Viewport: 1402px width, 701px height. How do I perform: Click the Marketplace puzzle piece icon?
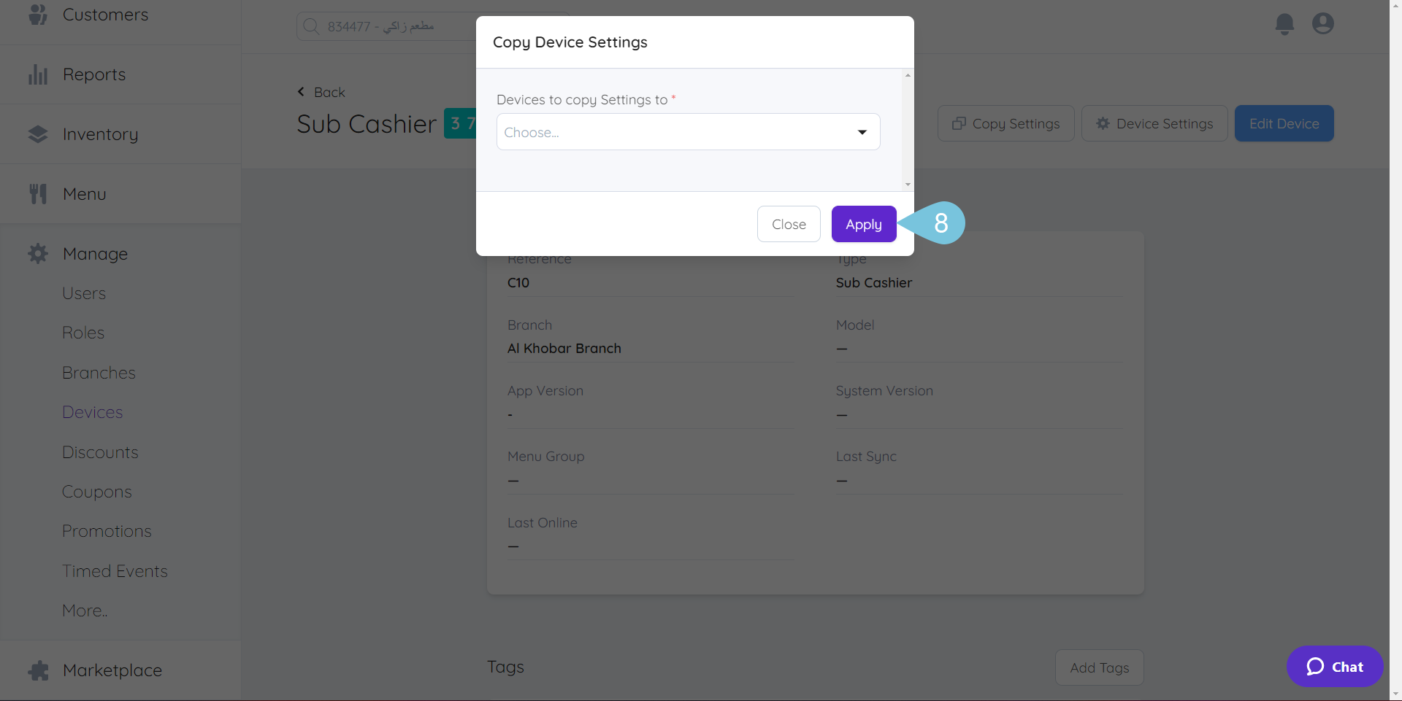pos(38,670)
